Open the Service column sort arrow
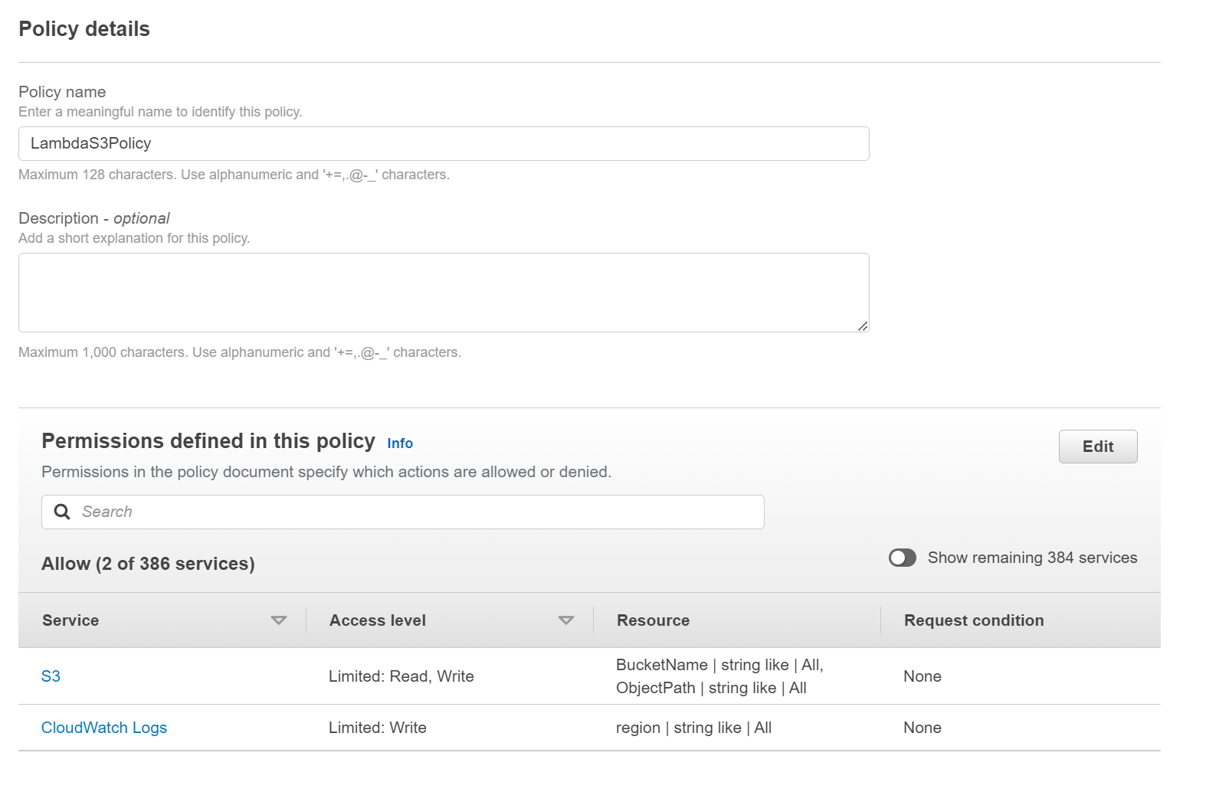Viewport: 1206px width, 792px height. click(x=279, y=620)
